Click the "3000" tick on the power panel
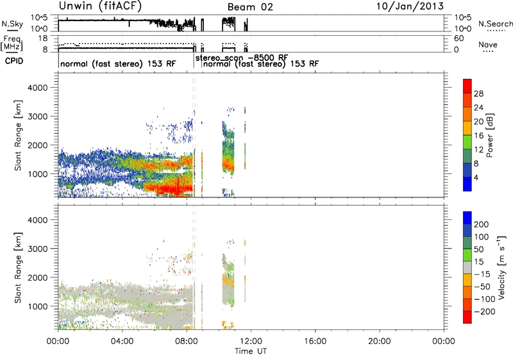 (38, 117)
